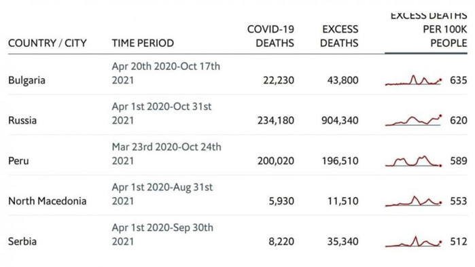
Task: Open Bulgaria's excess deaths sparkline chart
Action: (x=414, y=80)
